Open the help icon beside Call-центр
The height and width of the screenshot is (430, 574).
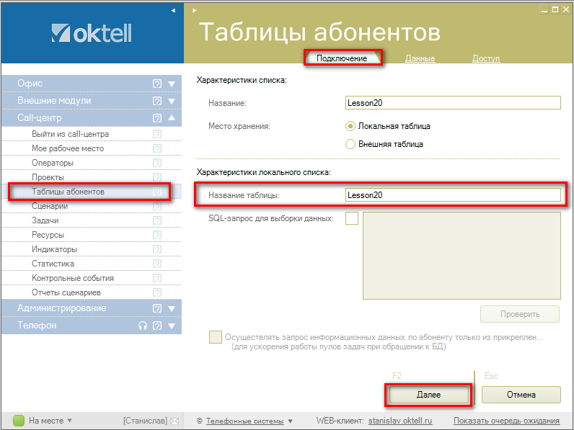pyautogui.click(x=157, y=118)
